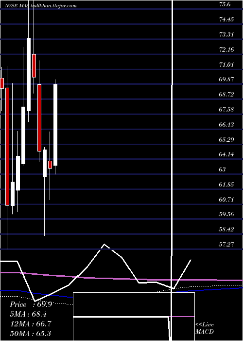This screenshot has width=243, height=341.
Task: Click the 58.42 price axis label
Action: [x=226, y=229]
